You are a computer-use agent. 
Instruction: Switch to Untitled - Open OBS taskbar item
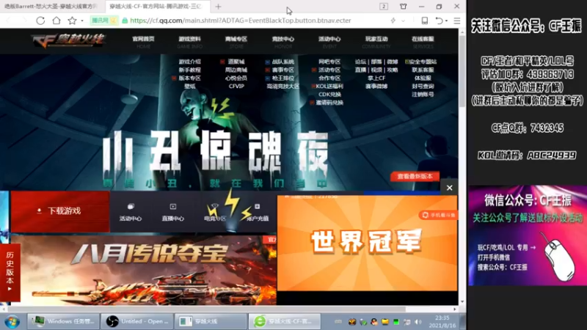tap(137, 321)
